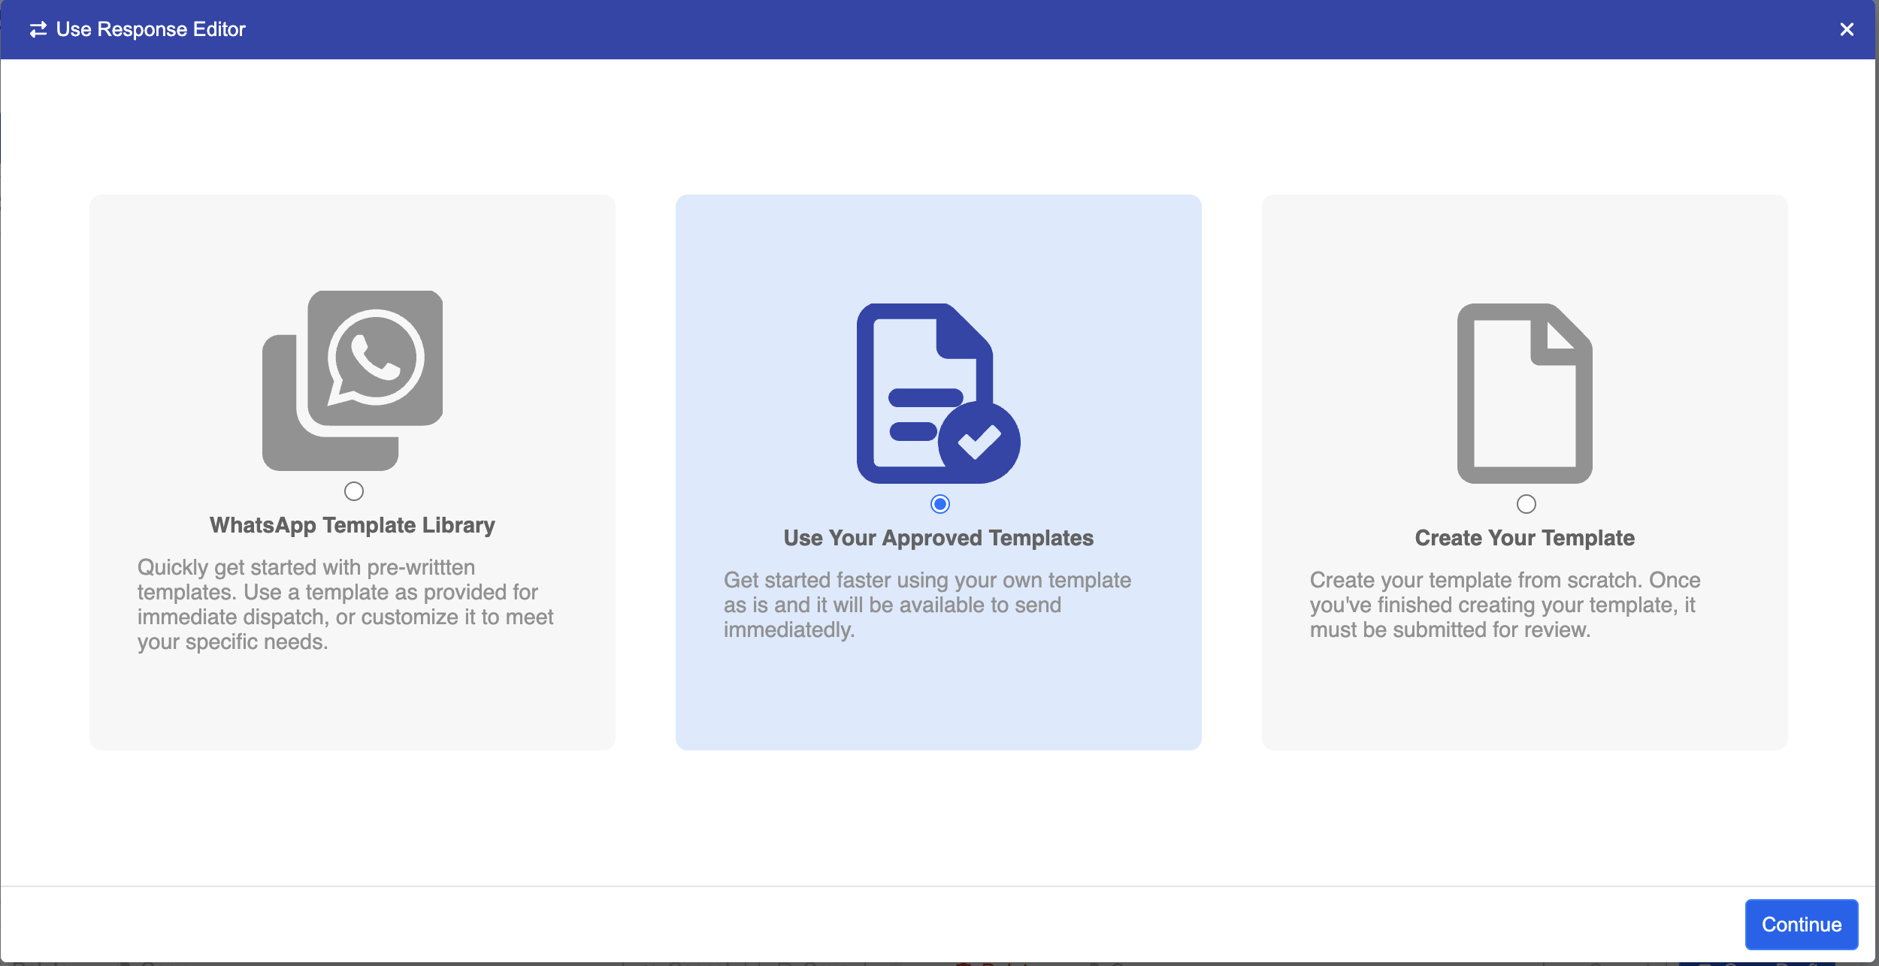Image resolution: width=1879 pixels, height=966 pixels.
Task: Click the WhatsApp Template Library heading
Action: pos(352,525)
